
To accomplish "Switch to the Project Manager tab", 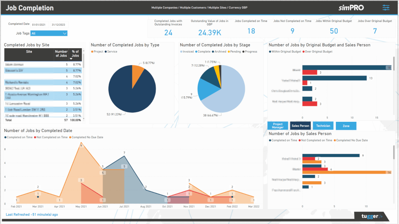I will 277,126.
